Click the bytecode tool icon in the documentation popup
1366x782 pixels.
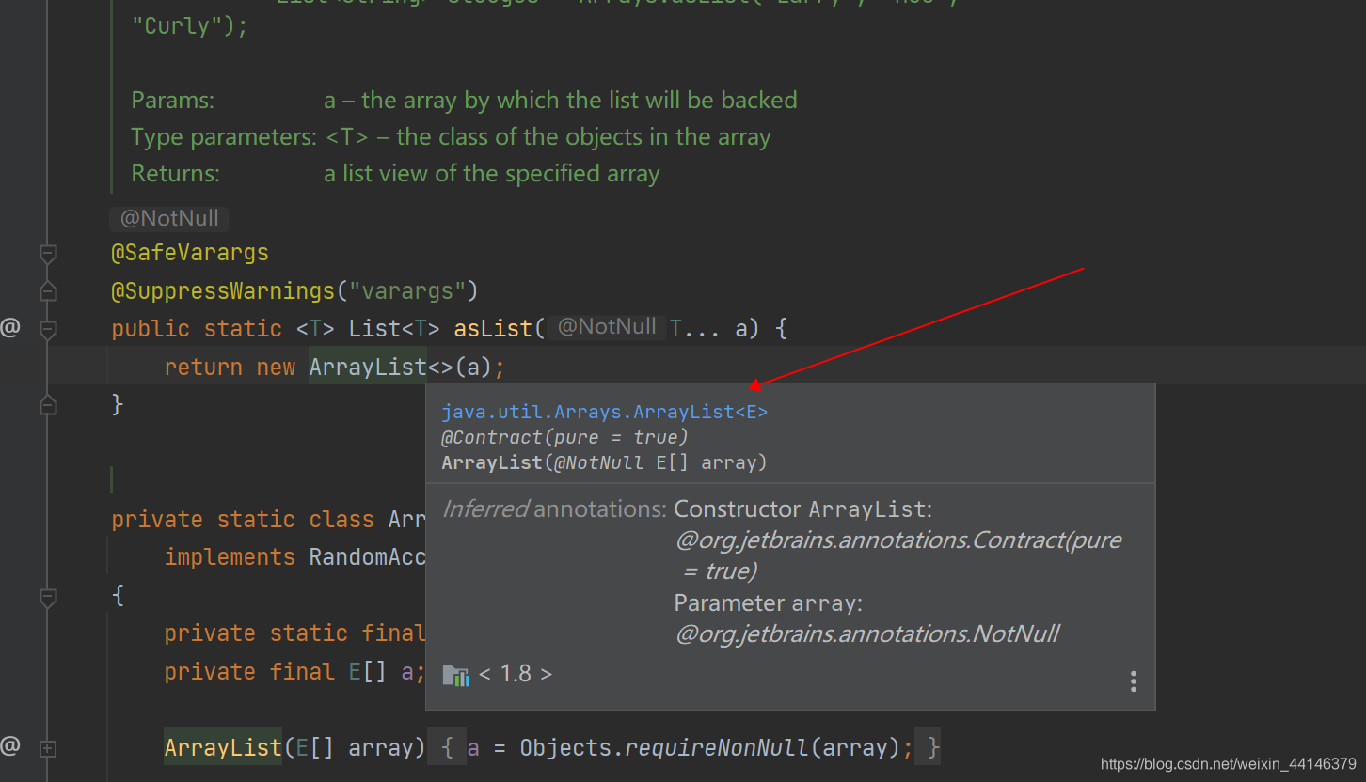pos(456,674)
